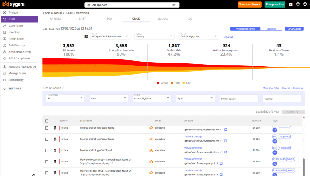Click the Scan History signal icon

5,80
